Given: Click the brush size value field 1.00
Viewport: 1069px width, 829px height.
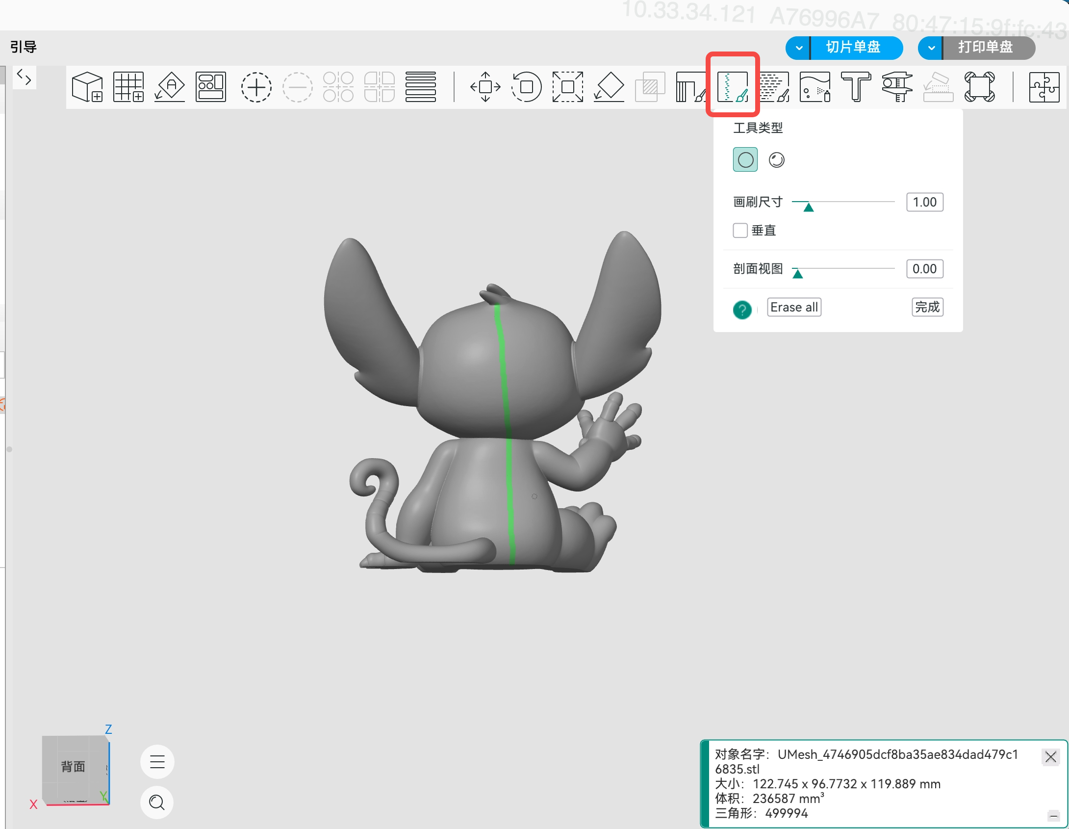Looking at the screenshot, I should click(925, 202).
